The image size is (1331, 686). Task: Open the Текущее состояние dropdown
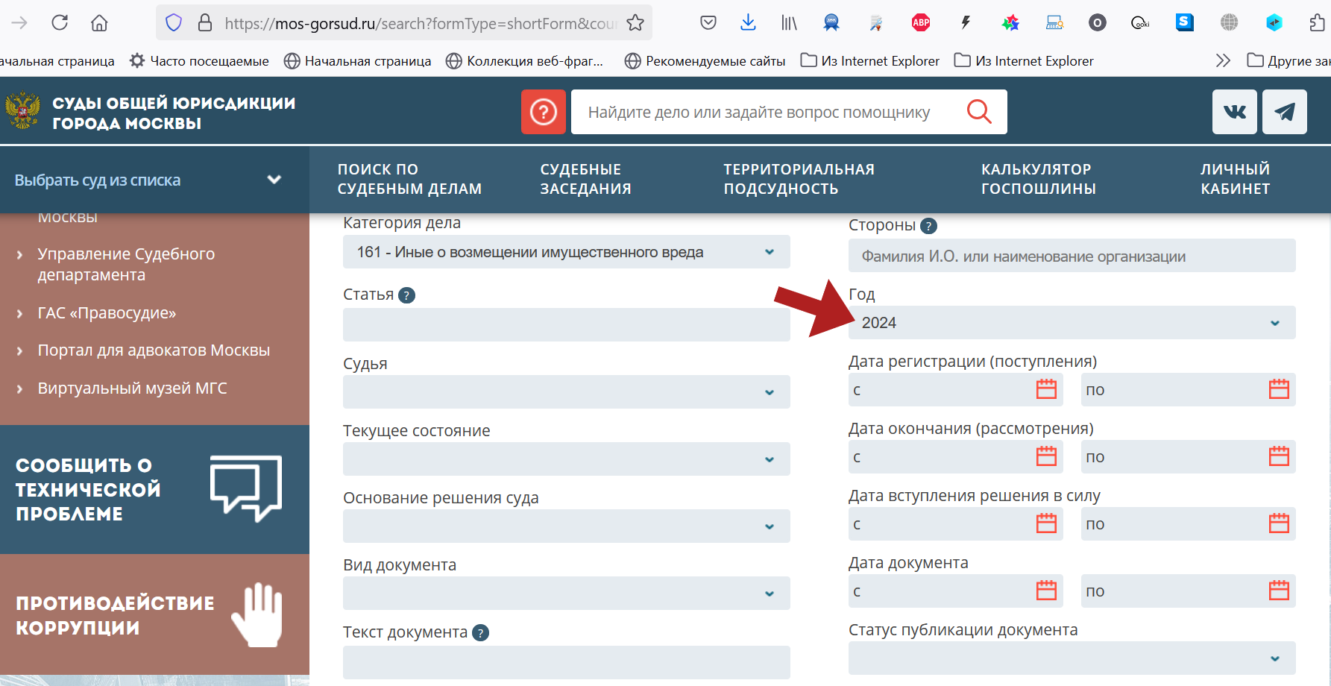566,459
